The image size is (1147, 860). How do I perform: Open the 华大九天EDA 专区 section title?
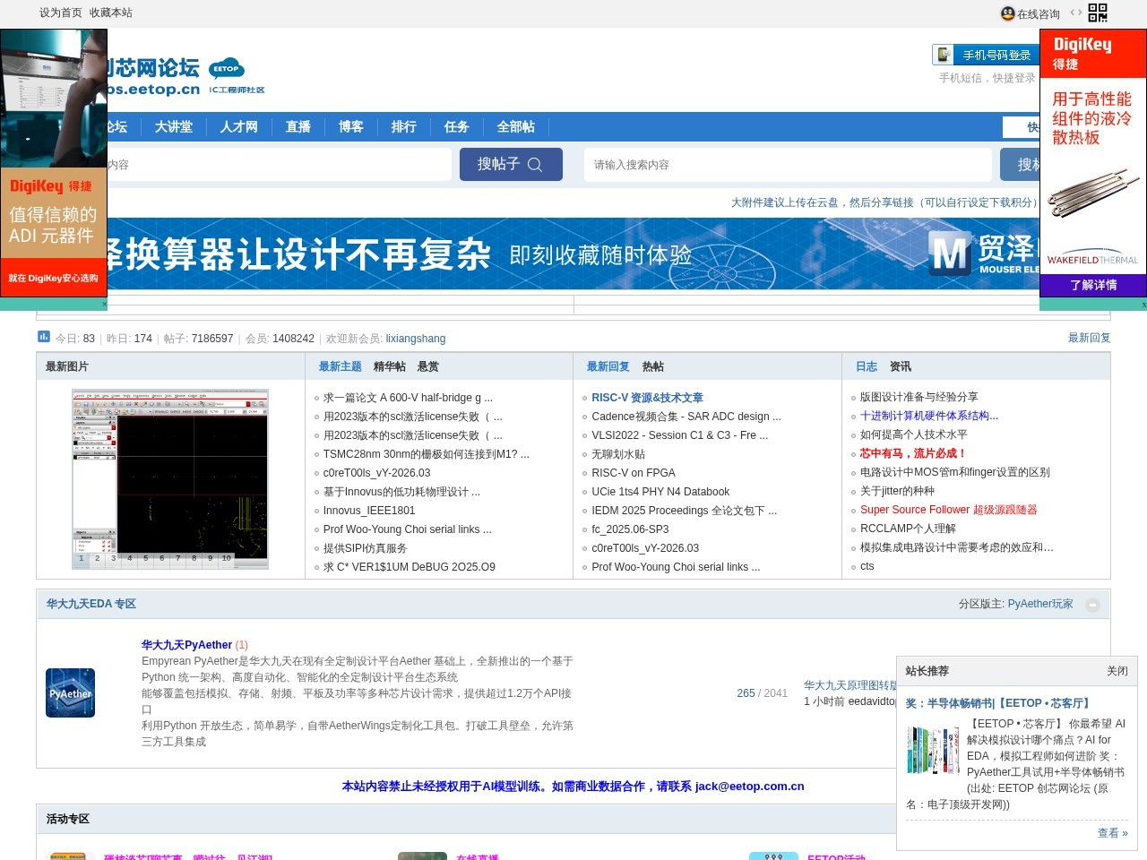point(91,604)
